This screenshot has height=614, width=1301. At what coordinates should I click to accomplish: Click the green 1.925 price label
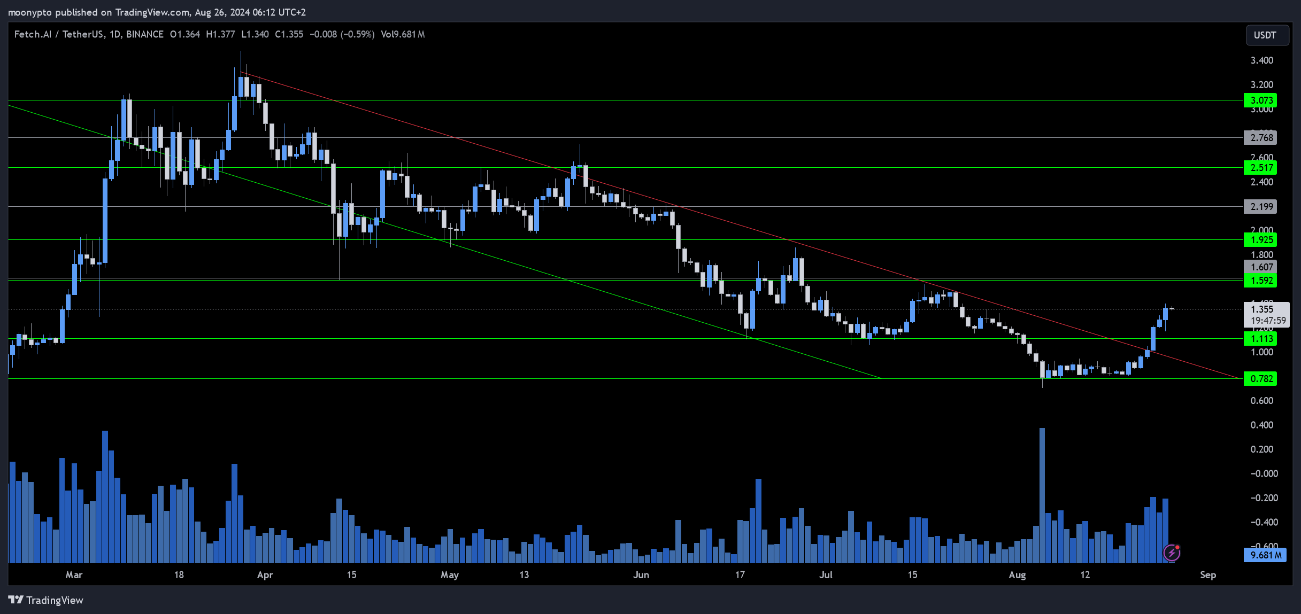[x=1260, y=240]
